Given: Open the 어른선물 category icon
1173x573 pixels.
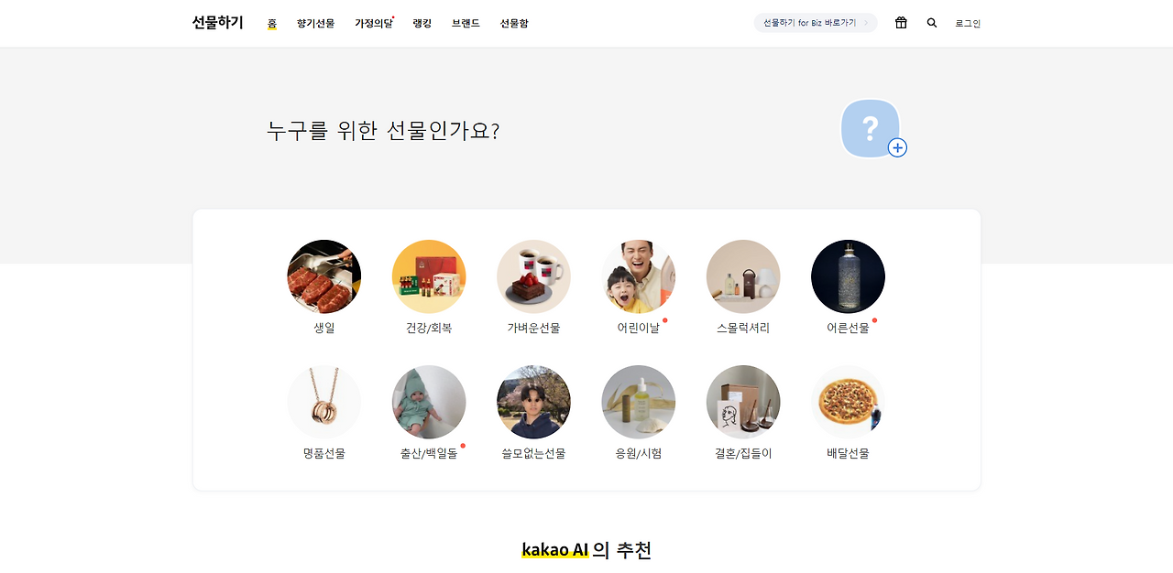Looking at the screenshot, I should pyautogui.click(x=848, y=276).
